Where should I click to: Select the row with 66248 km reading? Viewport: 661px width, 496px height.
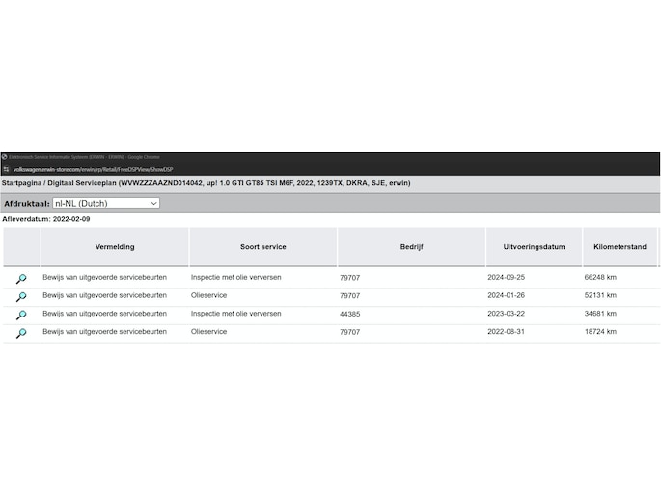(331, 278)
